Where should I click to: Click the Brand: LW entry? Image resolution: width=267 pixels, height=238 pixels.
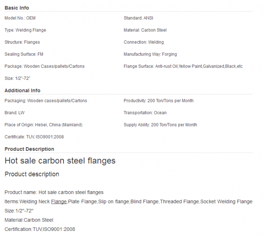click(14, 113)
